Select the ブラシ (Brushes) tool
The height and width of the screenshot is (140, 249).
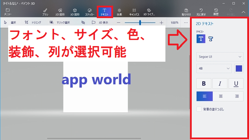pyautogui.click(x=45, y=12)
